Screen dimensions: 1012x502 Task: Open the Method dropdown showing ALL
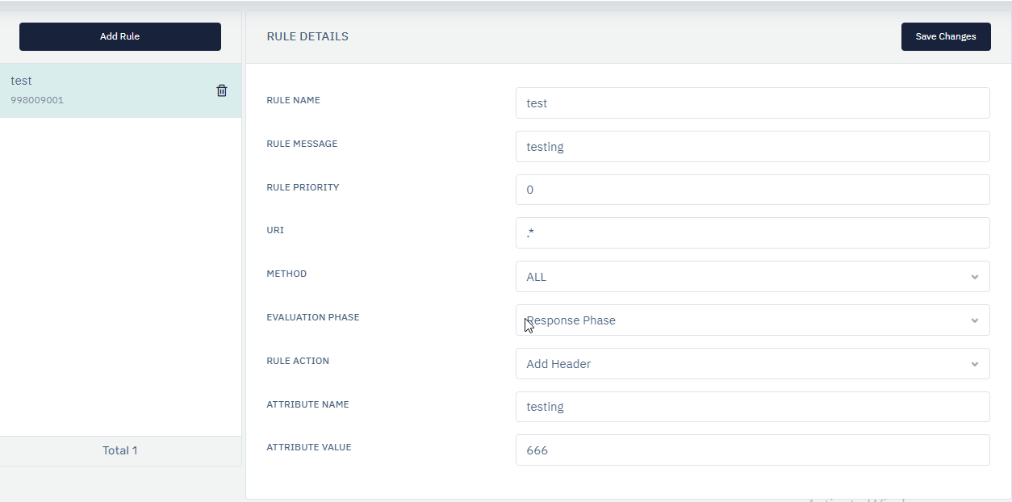tap(753, 276)
